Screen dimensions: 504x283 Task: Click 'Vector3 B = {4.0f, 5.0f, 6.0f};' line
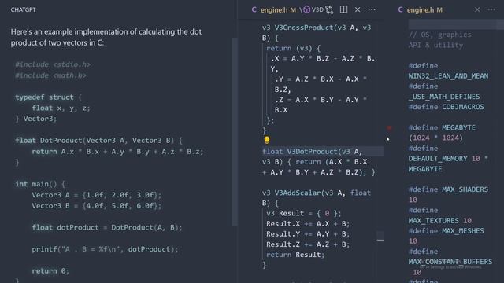click(96, 206)
